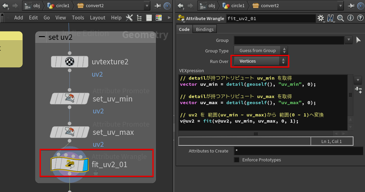This screenshot has height=192, width=365.
Task: Open node help question mark icon
Action: click(x=360, y=18)
